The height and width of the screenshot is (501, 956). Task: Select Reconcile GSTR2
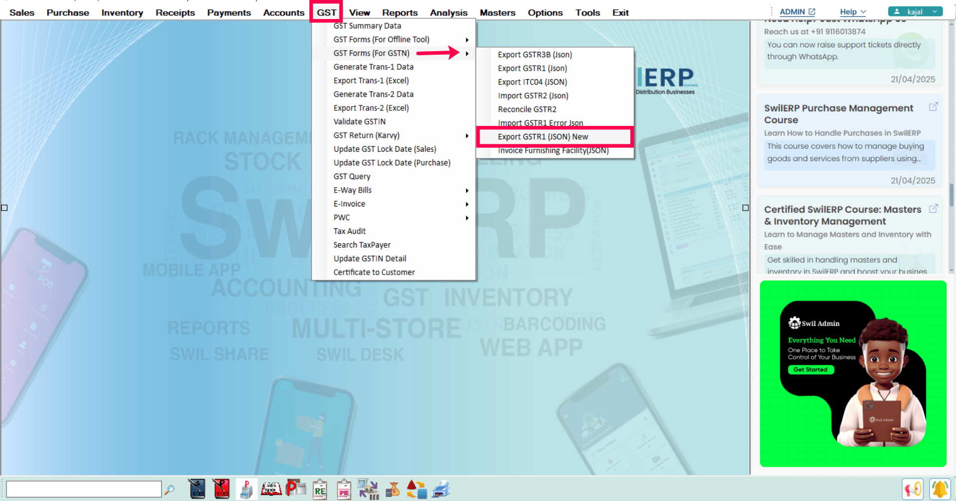point(527,109)
